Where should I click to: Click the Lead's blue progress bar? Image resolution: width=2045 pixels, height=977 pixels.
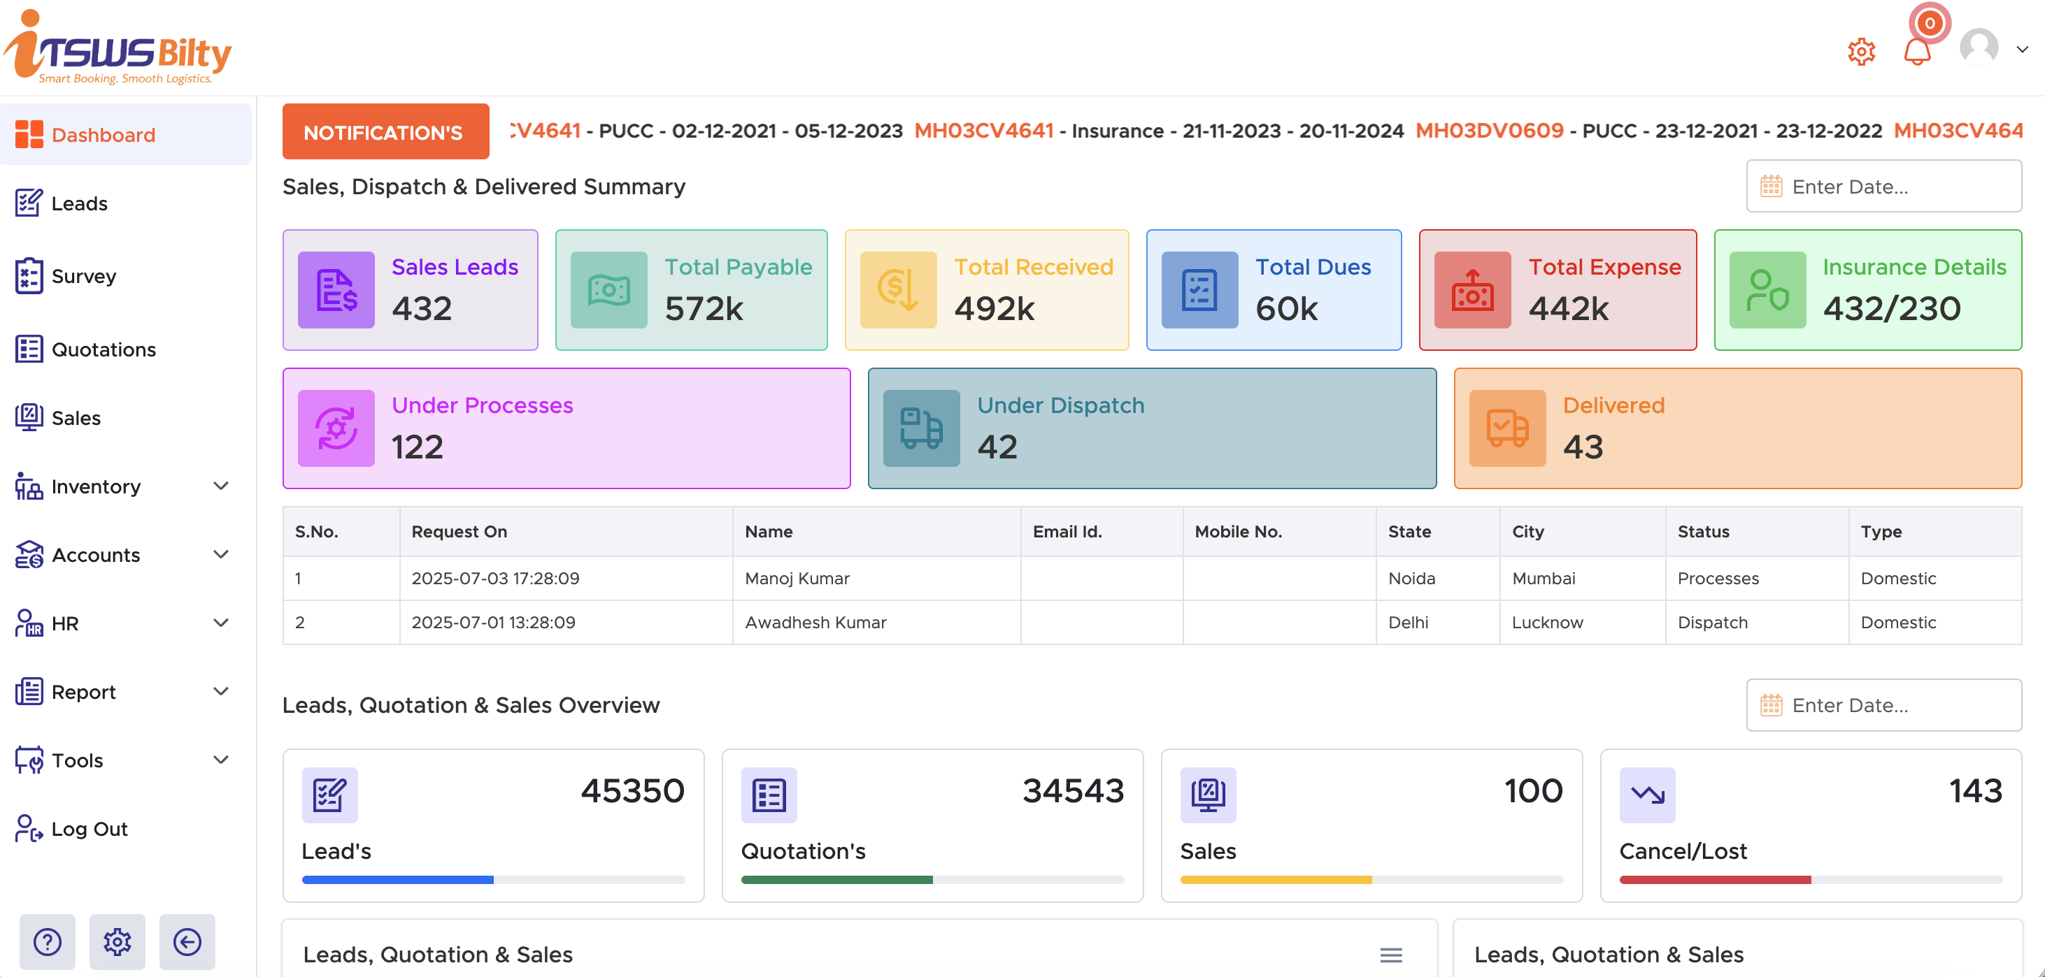397,878
